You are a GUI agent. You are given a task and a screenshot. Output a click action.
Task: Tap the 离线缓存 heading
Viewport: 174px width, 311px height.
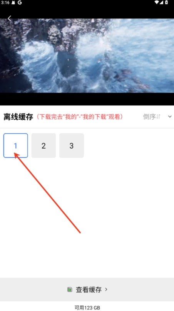tap(18, 117)
